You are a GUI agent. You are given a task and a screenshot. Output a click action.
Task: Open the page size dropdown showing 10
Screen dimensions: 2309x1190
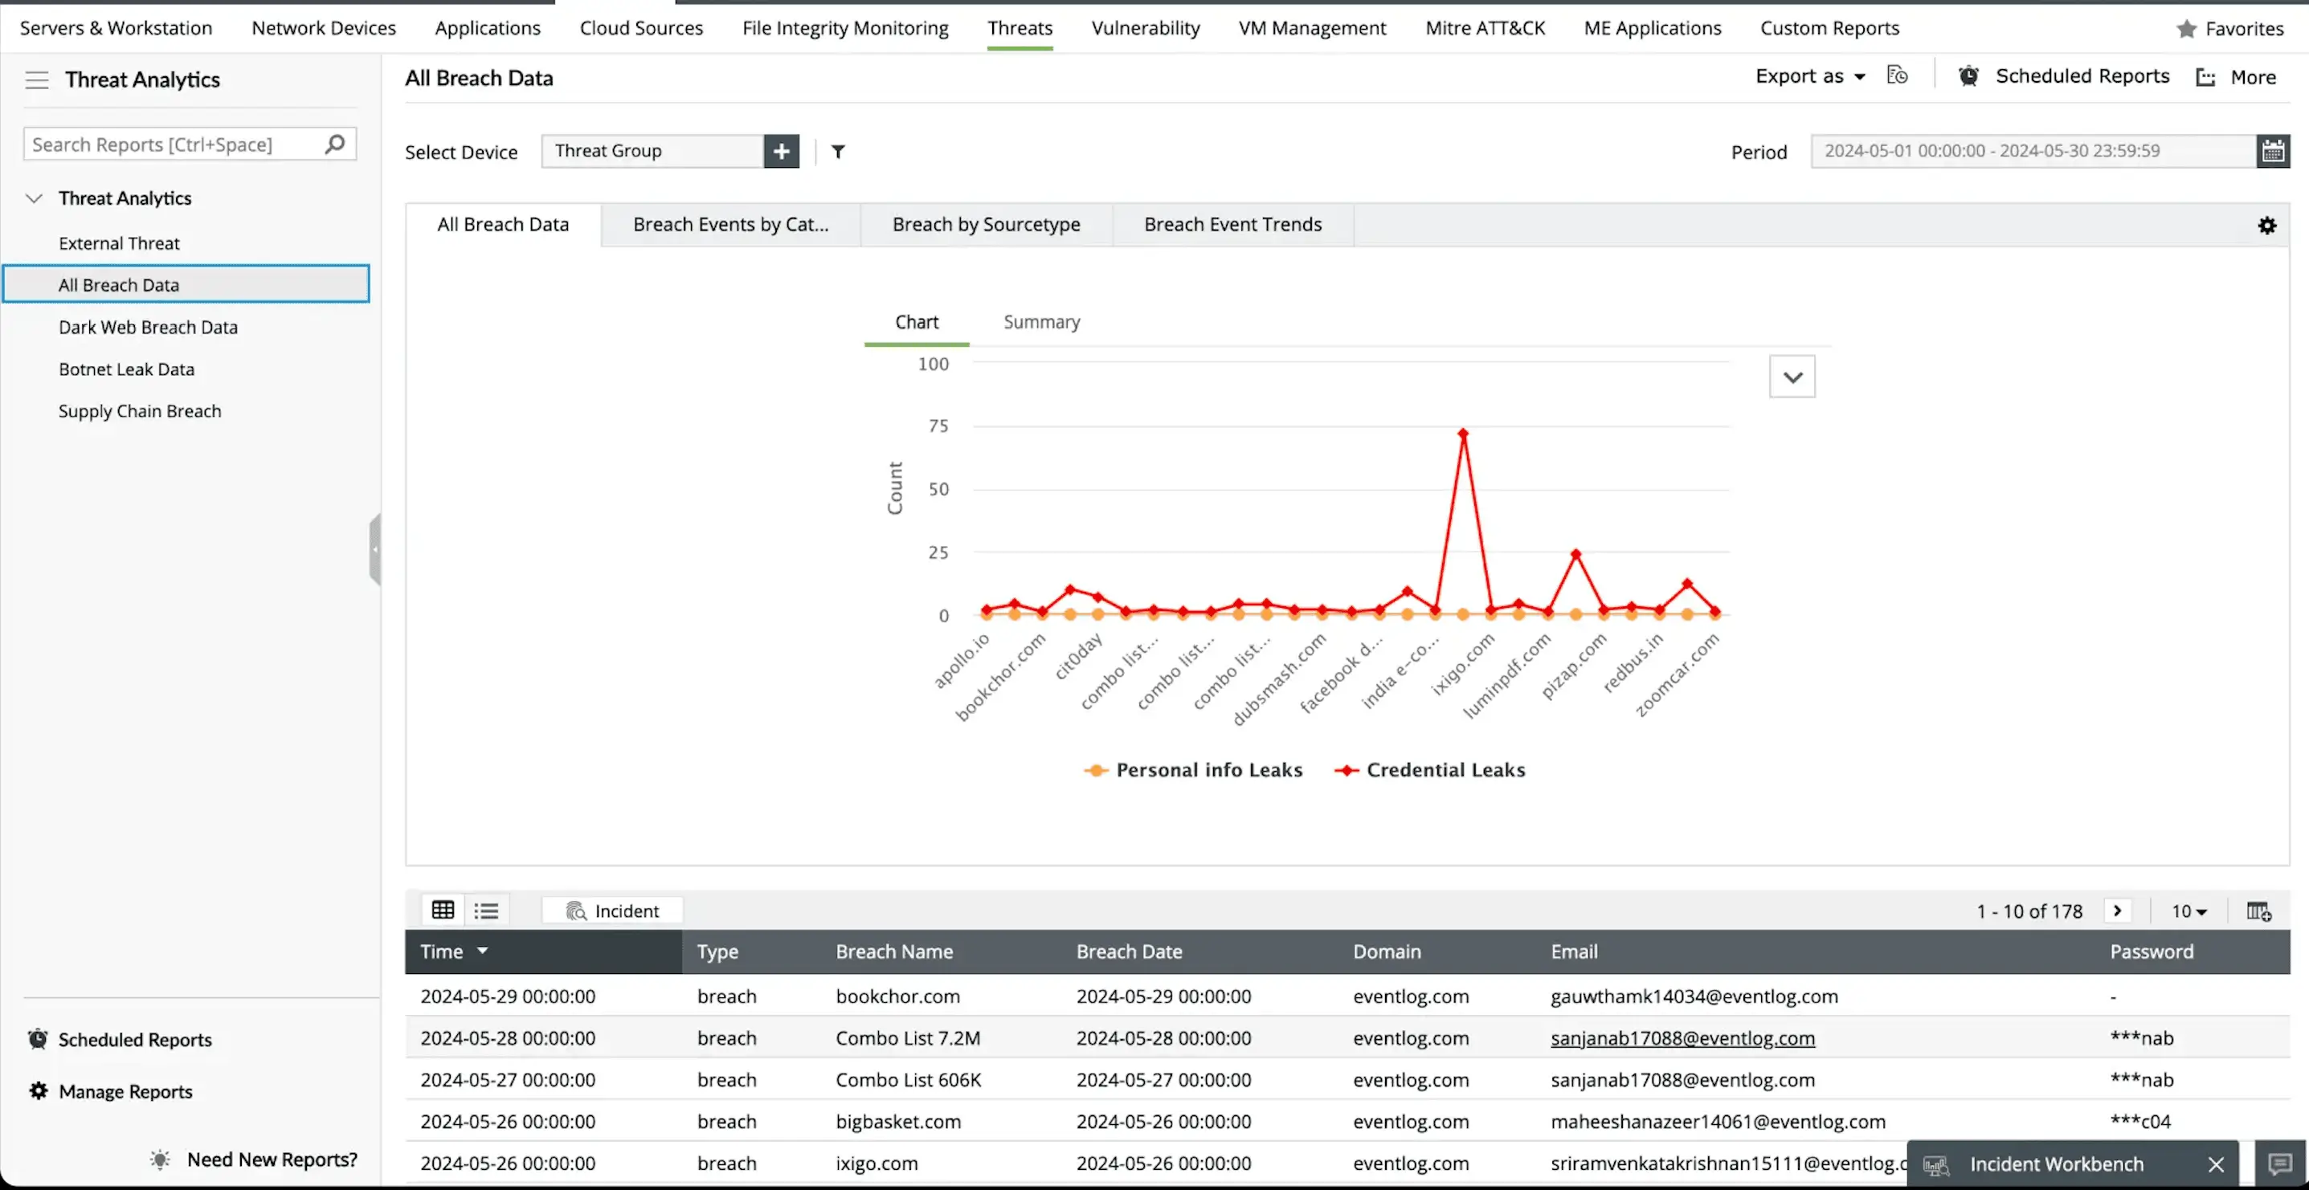[x=2188, y=911]
